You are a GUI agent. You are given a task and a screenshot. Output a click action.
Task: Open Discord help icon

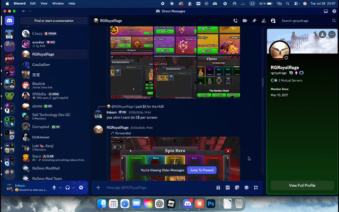(334, 11)
